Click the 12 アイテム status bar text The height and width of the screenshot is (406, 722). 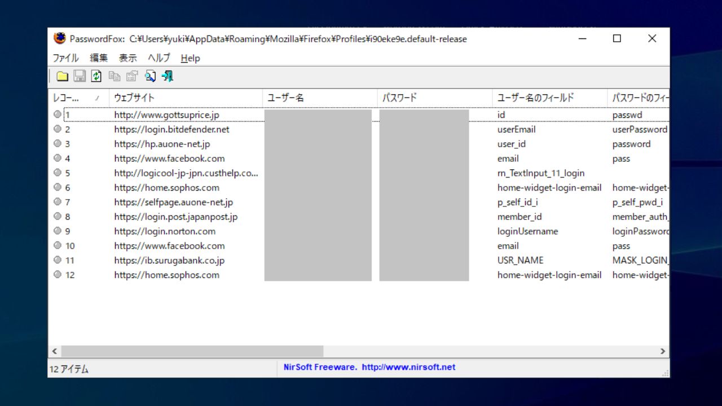click(69, 369)
